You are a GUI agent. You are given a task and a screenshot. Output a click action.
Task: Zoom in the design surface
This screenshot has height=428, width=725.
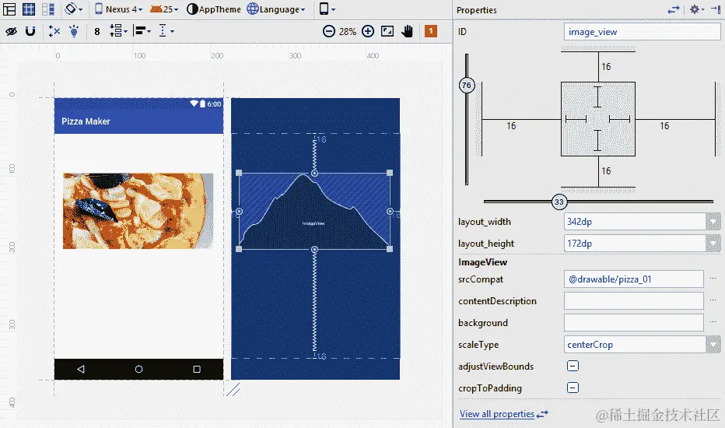[x=368, y=31]
